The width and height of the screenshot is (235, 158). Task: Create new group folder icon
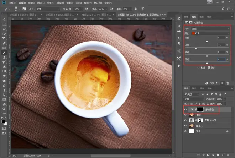pos(218,155)
